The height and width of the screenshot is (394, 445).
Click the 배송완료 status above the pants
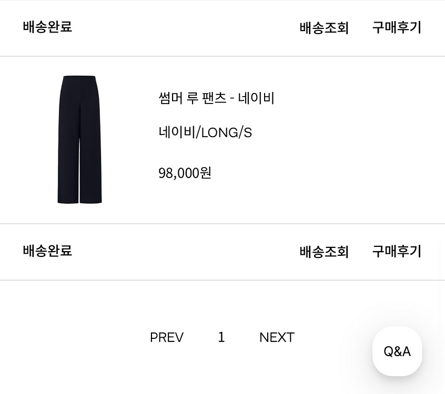(47, 27)
